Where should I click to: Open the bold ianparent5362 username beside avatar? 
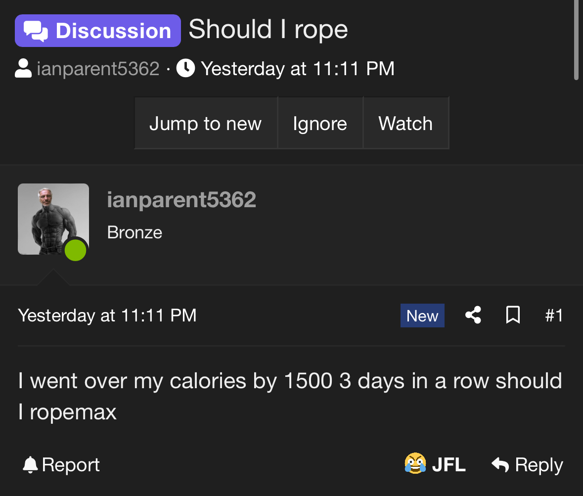[181, 200]
